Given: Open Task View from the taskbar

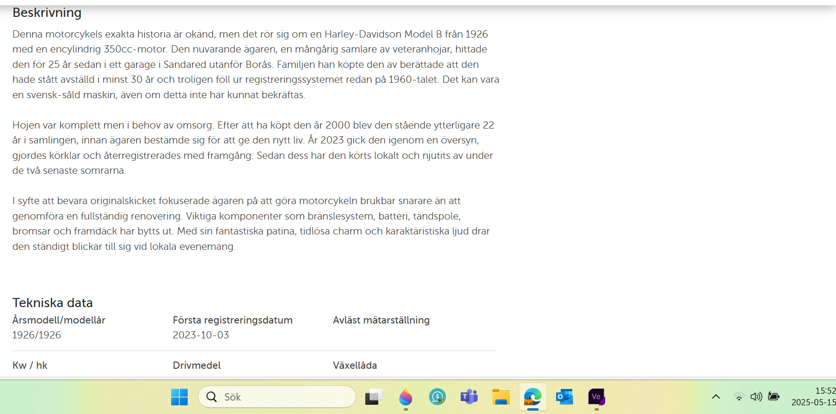Looking at the screenshot, I should 373,397.
